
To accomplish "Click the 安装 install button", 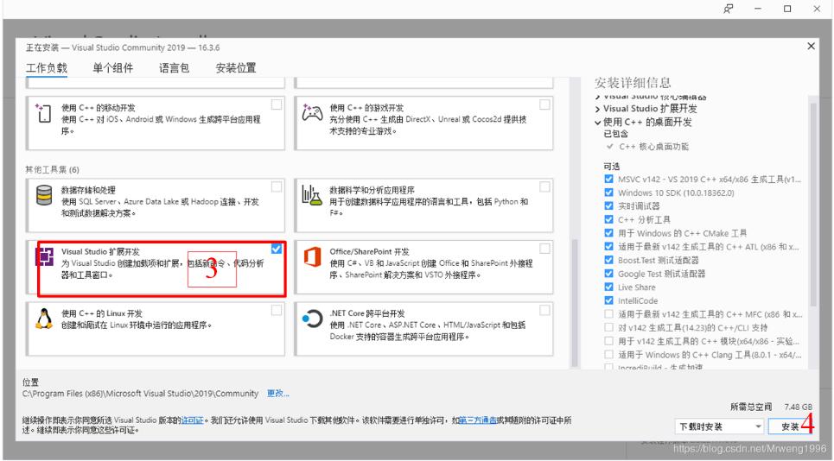I will pyautogui.click(x=791, y=426).
